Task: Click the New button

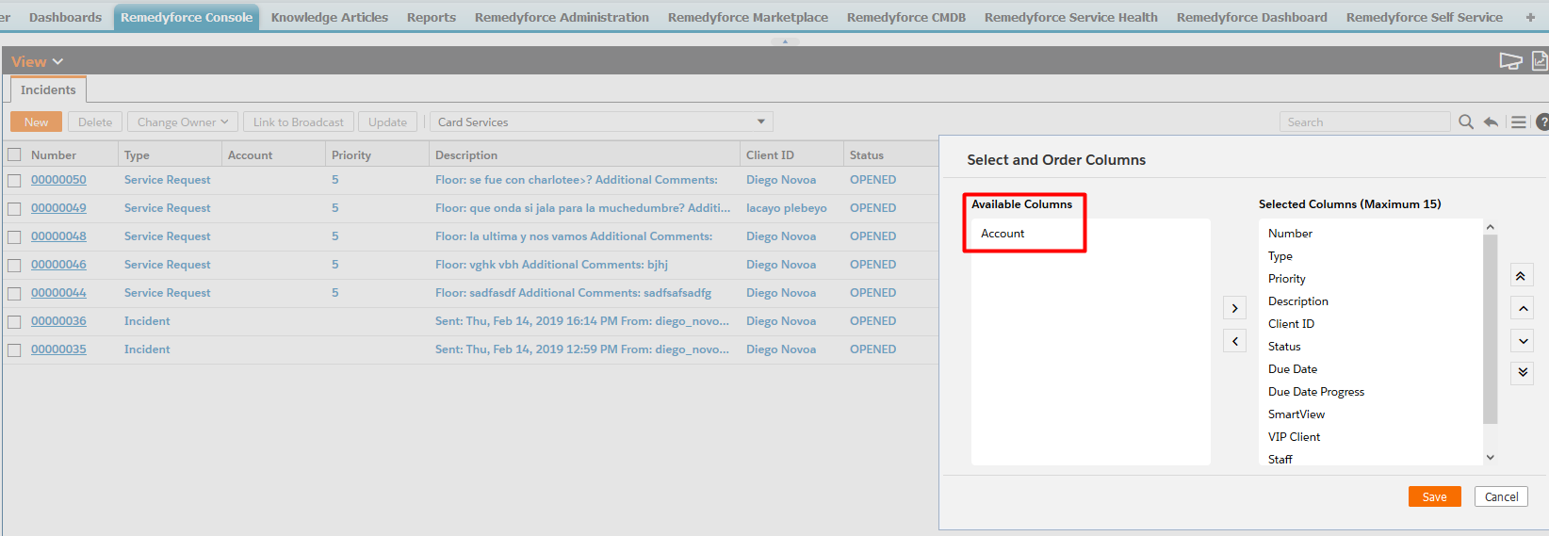Action: 36,122
